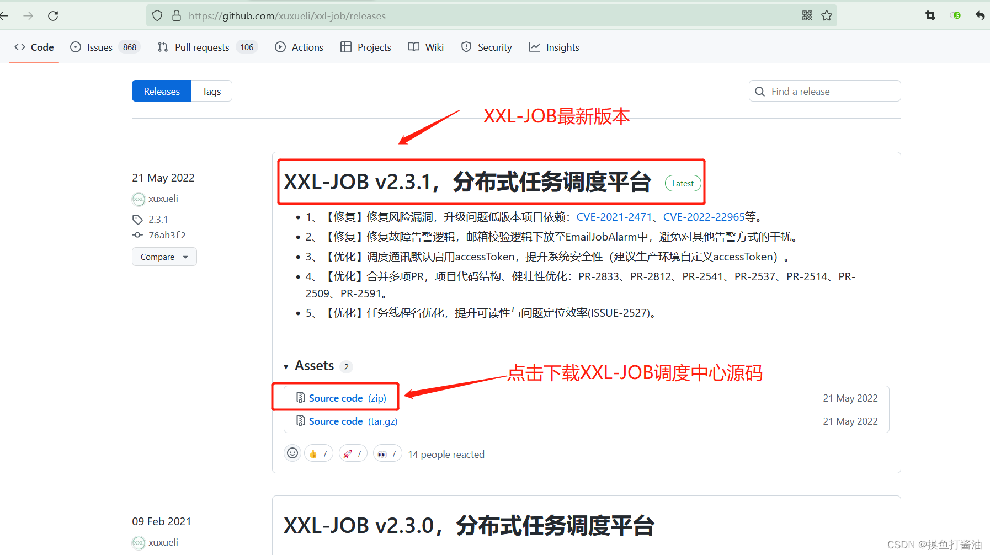The width and height of the screenshot is (990, 555).
Task: Click the padlock site info icon
Action: click(177, 15)
